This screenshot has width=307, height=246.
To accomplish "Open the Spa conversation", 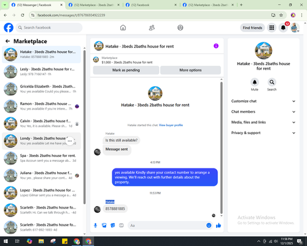I will pyautogui.click(x=42, y=158).
